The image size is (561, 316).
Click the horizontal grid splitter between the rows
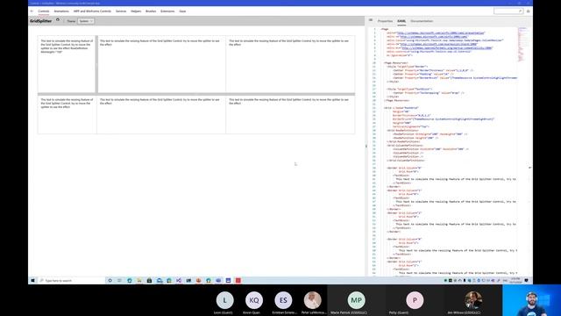pyautogui.click(x=196, y=94)
